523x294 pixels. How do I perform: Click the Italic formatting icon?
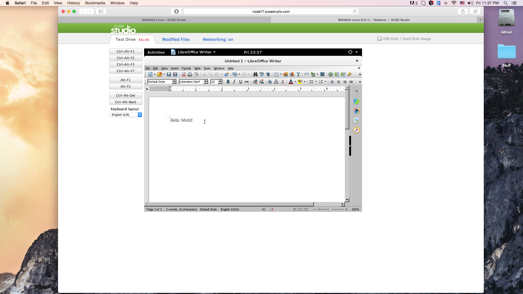234,81
